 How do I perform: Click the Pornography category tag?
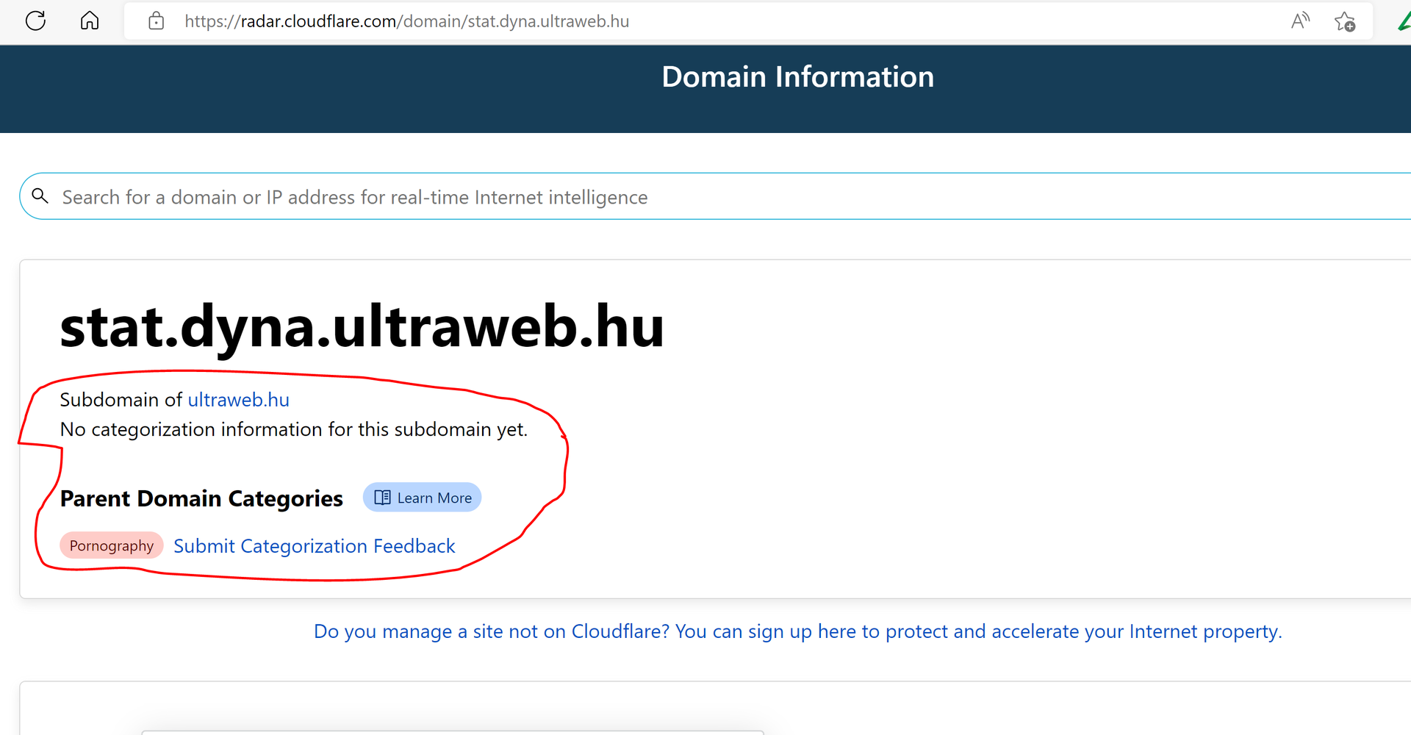[112, 545]
